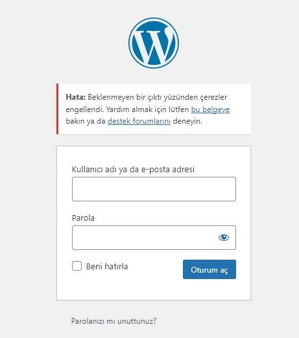Click the red bar of the error notice
Image resolution: width=299 pixels, height=338 pixels.
click(58, 109)
